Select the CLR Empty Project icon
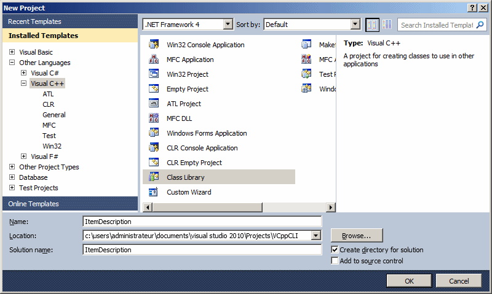This screenshot has height=294, width=492. point(154,162)
